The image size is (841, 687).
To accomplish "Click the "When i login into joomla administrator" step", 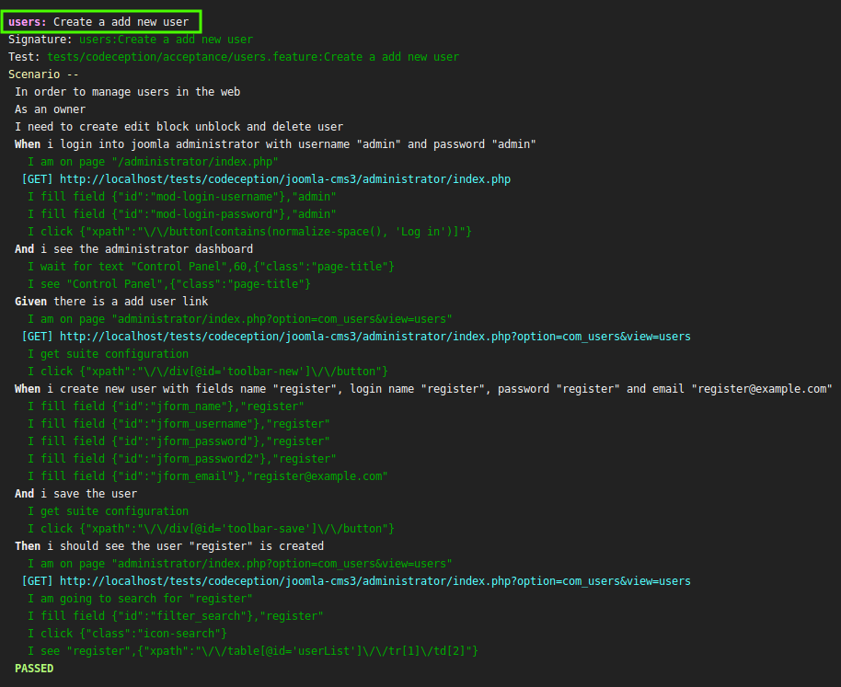I will click(x=275, y=144).
